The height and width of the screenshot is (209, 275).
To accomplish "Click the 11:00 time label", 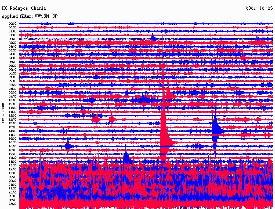I will click(x=13, y=108).
